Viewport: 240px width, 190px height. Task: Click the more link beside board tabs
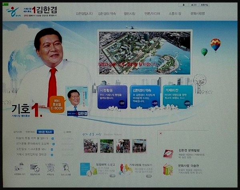(x=68, y=132)
